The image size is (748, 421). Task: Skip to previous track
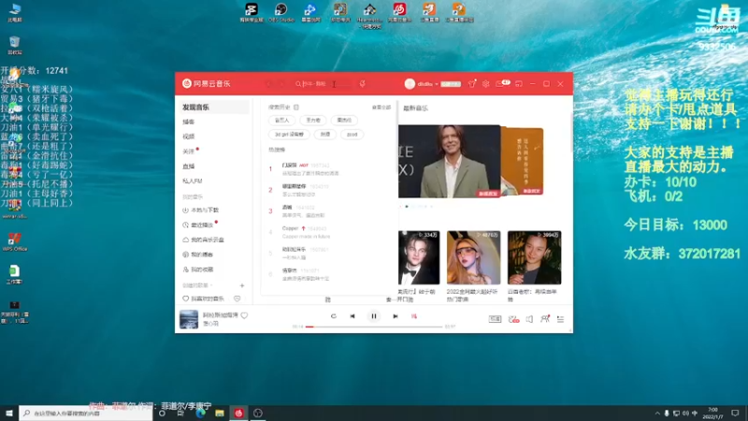pyautogui.click(x=352, y=316)
